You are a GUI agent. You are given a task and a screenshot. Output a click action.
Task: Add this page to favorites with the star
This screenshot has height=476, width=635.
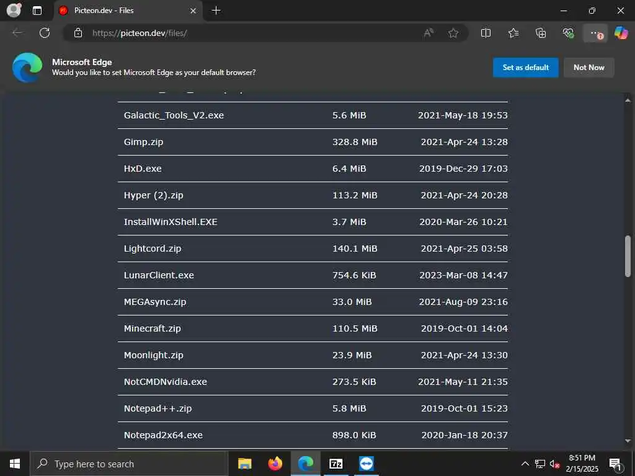click(453, 33)
